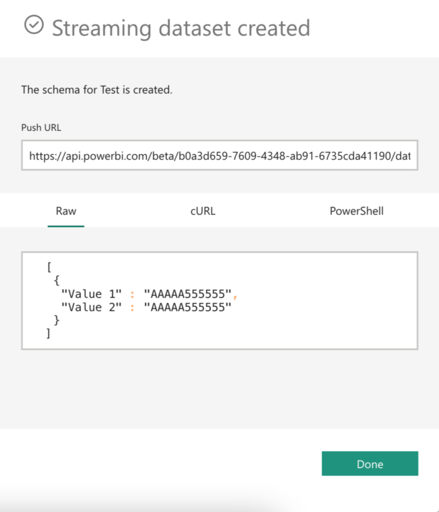439x512 pixels.
Task: Click the "Push URL" field label
Action: [41, 128]
